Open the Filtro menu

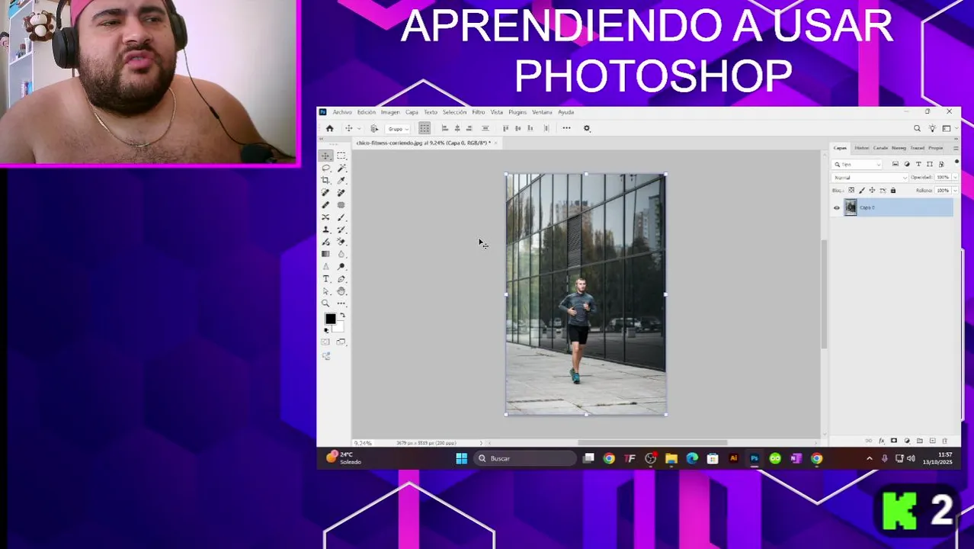tap(478, 112)
